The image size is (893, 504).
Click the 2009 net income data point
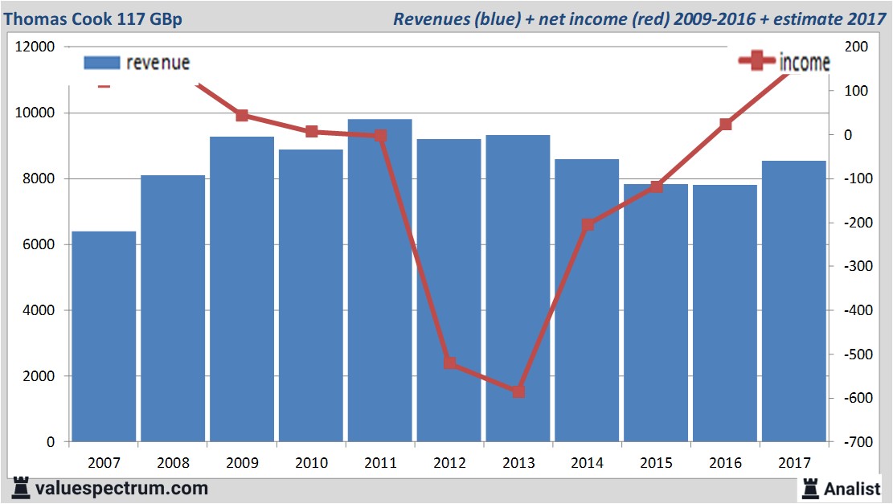tap(242, 116)
